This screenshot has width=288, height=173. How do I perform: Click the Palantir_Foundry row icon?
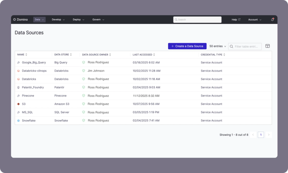(x=18, y=87)
